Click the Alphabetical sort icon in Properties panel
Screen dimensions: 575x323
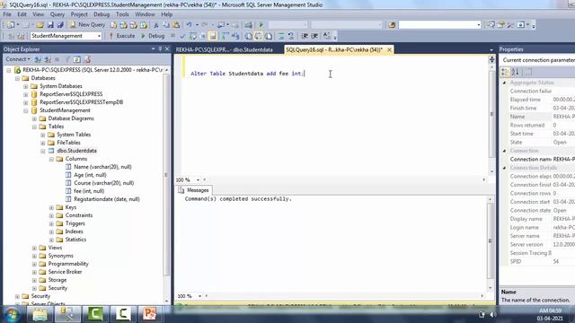[x=515, y=72]
